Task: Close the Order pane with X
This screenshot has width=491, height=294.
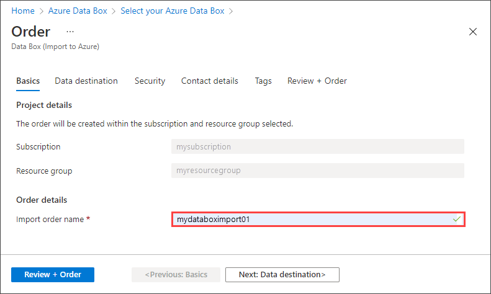Action: (x=472, y=32)
